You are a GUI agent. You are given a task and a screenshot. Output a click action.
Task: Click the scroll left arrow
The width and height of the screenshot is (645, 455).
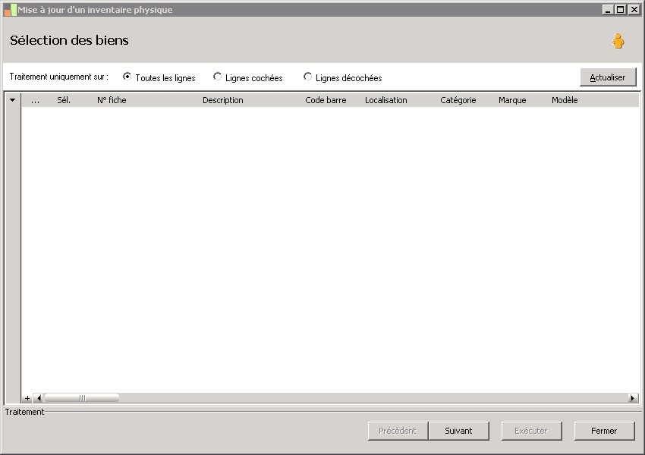[x=39, y=398]
